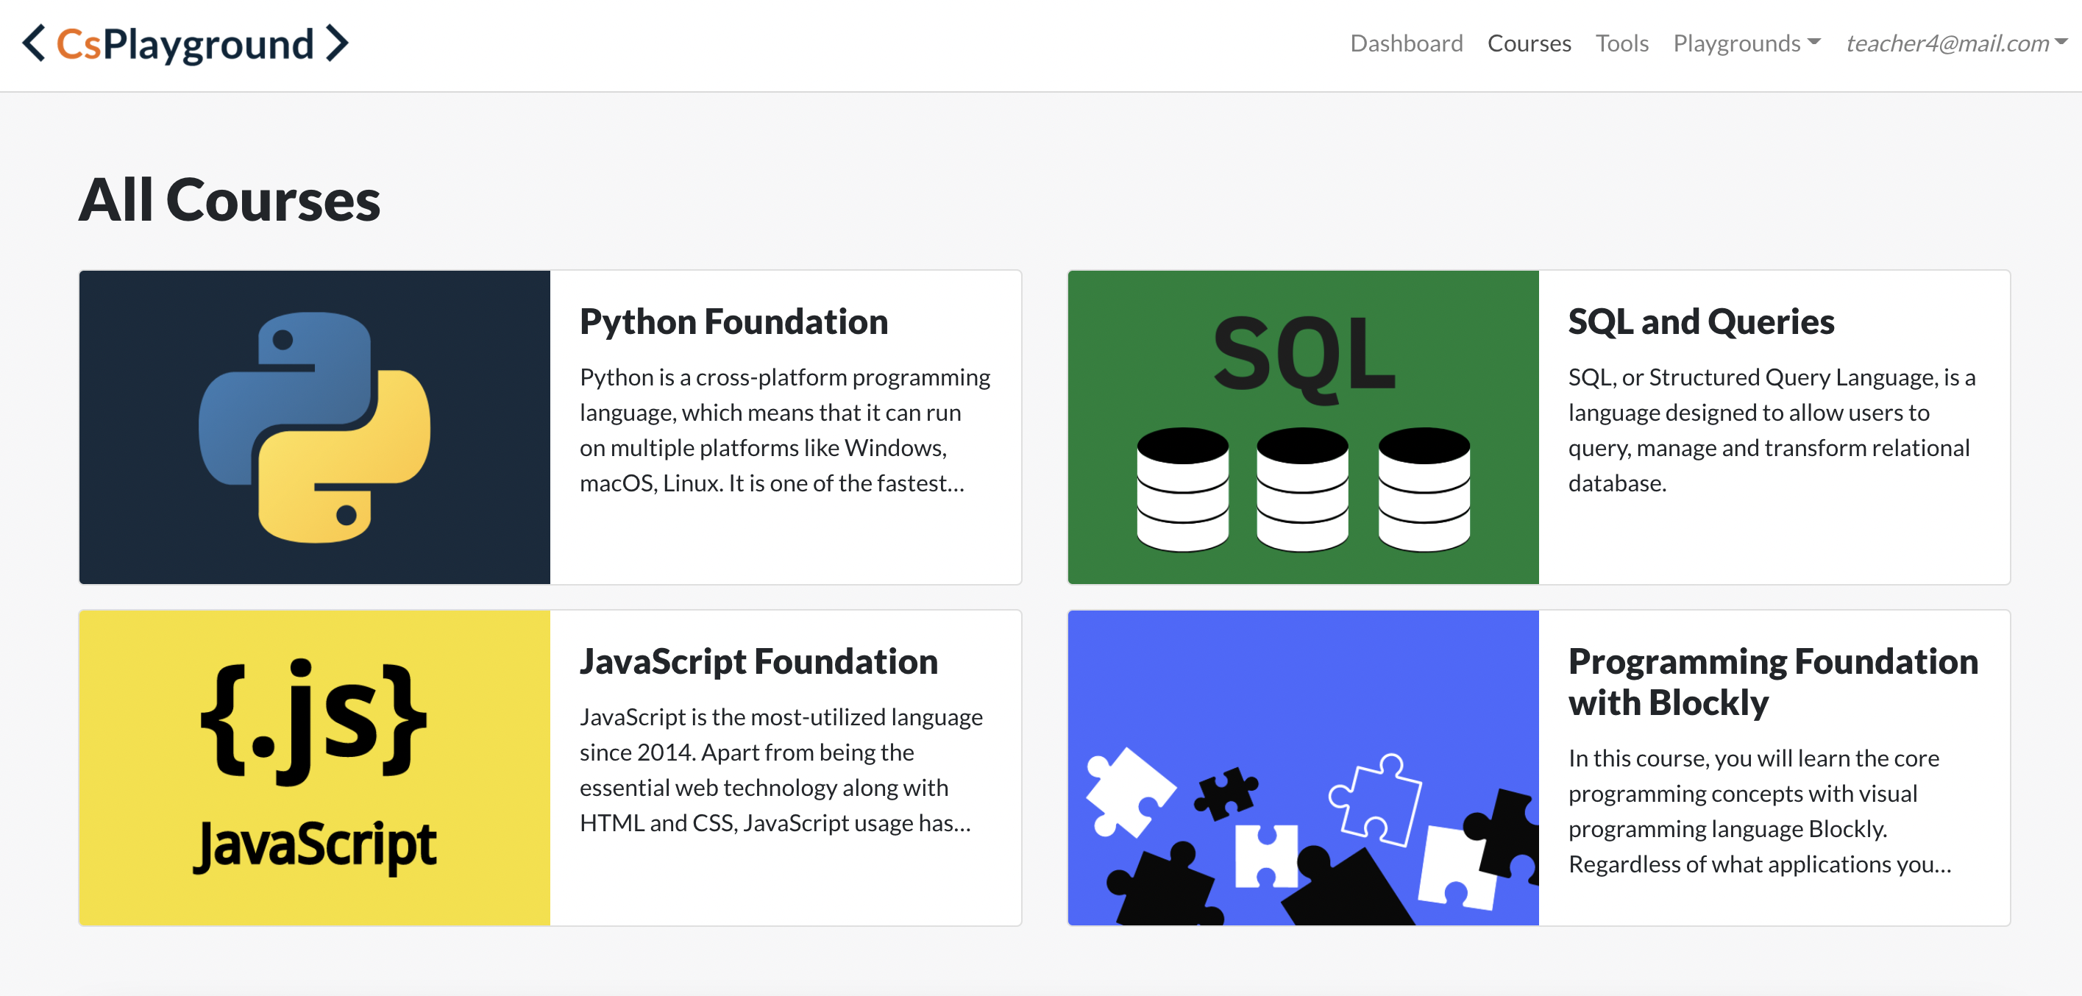Image resolution: width=2082 pixels, height=996 pixels.
Task: Open the Tools nav item
Action: click(x=1621, y=43)
